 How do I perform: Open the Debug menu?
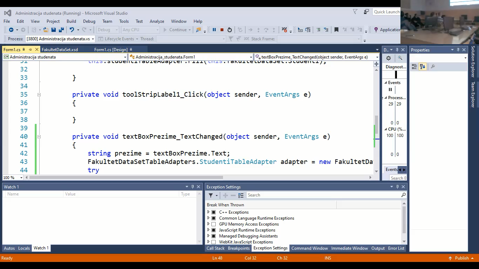[89, 21]
